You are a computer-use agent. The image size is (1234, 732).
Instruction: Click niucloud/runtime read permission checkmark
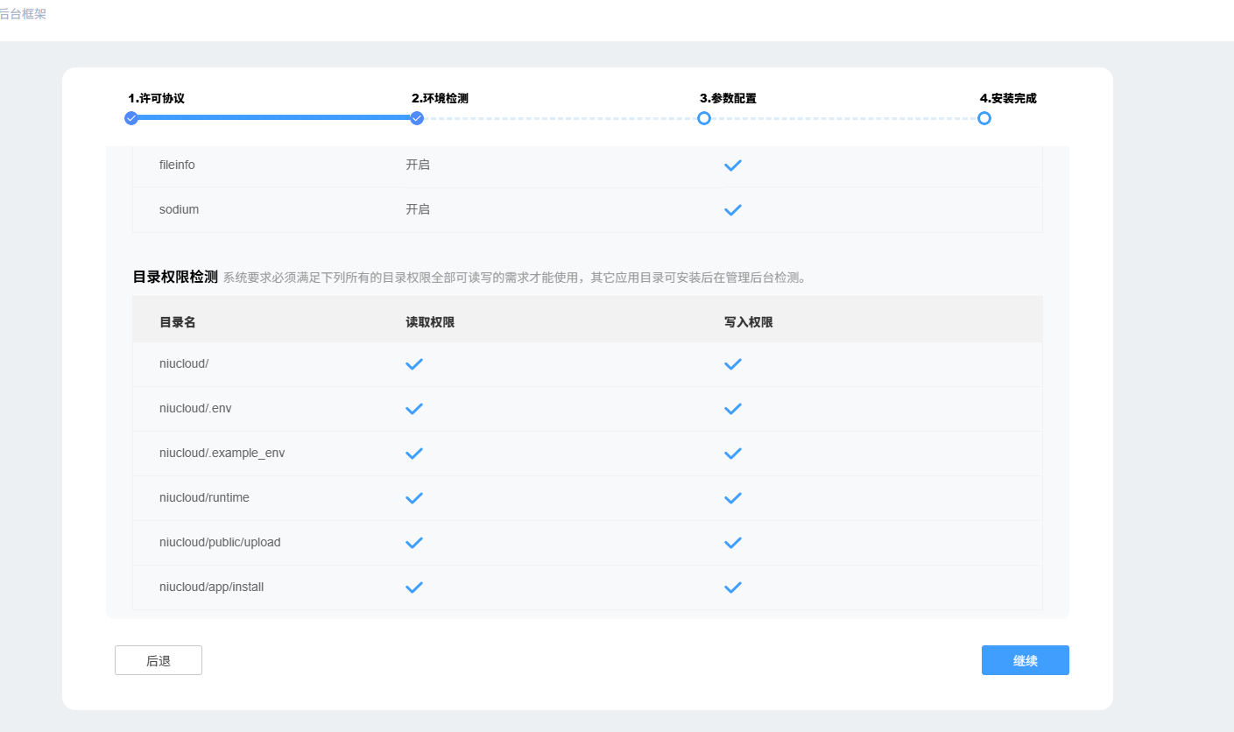[414, 497]
